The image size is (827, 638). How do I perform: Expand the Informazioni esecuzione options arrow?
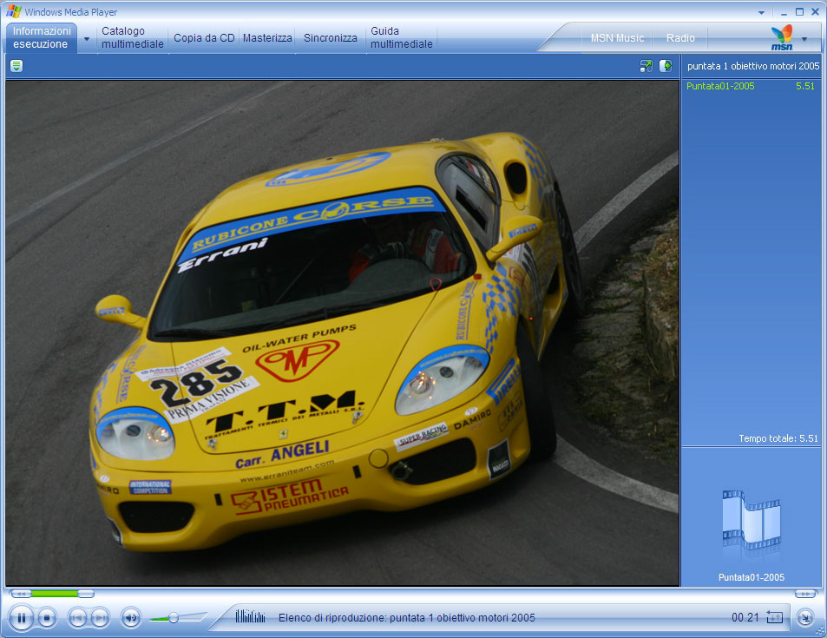tap(87, 38)
